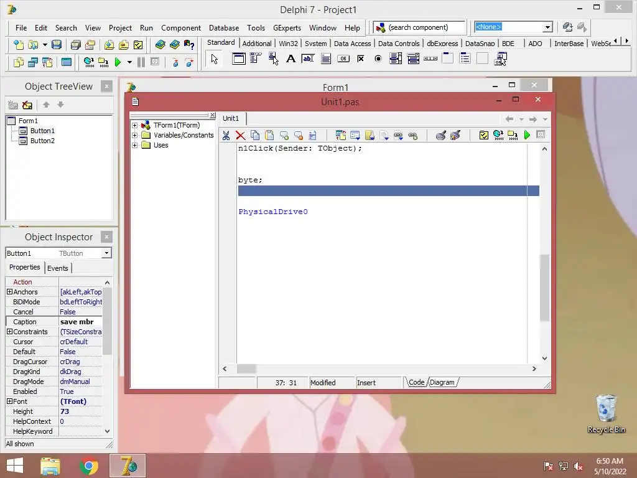Viewport: 637px width, 478px height.
Task: Select the Label (A) component in palette
Action: click(291, 59)
